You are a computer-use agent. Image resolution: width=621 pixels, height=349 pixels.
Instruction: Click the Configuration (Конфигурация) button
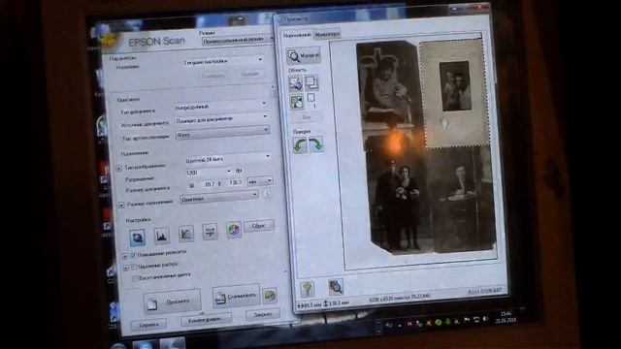206,319
